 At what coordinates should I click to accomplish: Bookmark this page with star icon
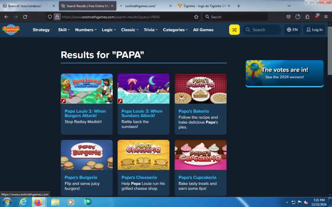[196, 17]
